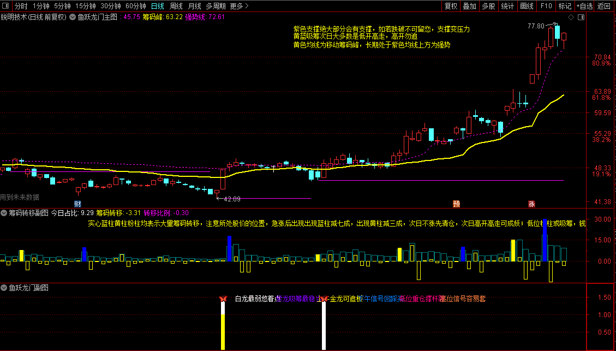Switch to the 月线 monthly chart
616x351 pixels.
(x=194, y=6)
